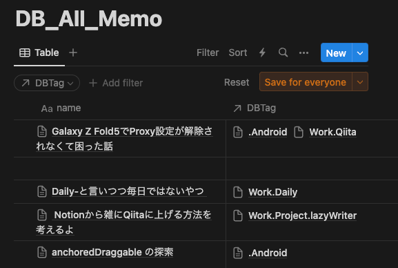Click the page icon beside anchoredDraggable entry
This screenshot has width=398, height=268.
tap(42, 253)
